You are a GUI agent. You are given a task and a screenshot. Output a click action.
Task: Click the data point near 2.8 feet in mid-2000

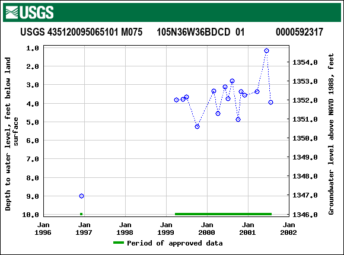tap(232, 81)
